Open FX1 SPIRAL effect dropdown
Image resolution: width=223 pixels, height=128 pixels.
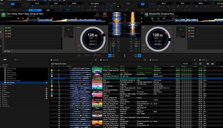(76, 3)
